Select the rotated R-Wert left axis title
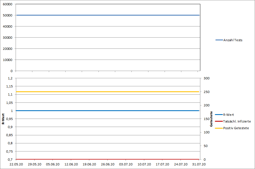 [3, 119]
